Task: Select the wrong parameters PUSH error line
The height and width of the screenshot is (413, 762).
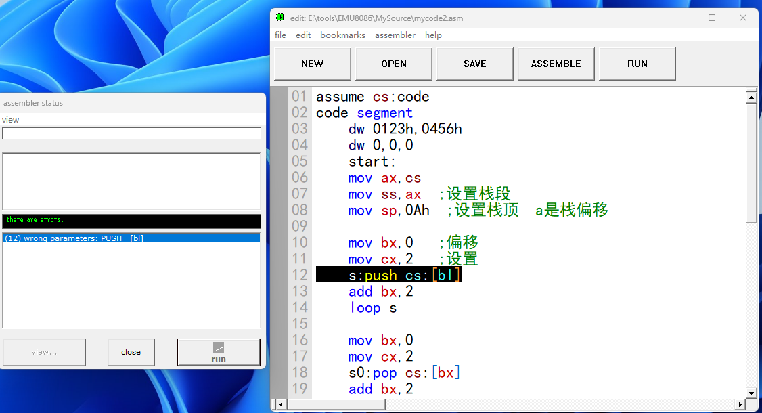Action: tap(131, 238)
